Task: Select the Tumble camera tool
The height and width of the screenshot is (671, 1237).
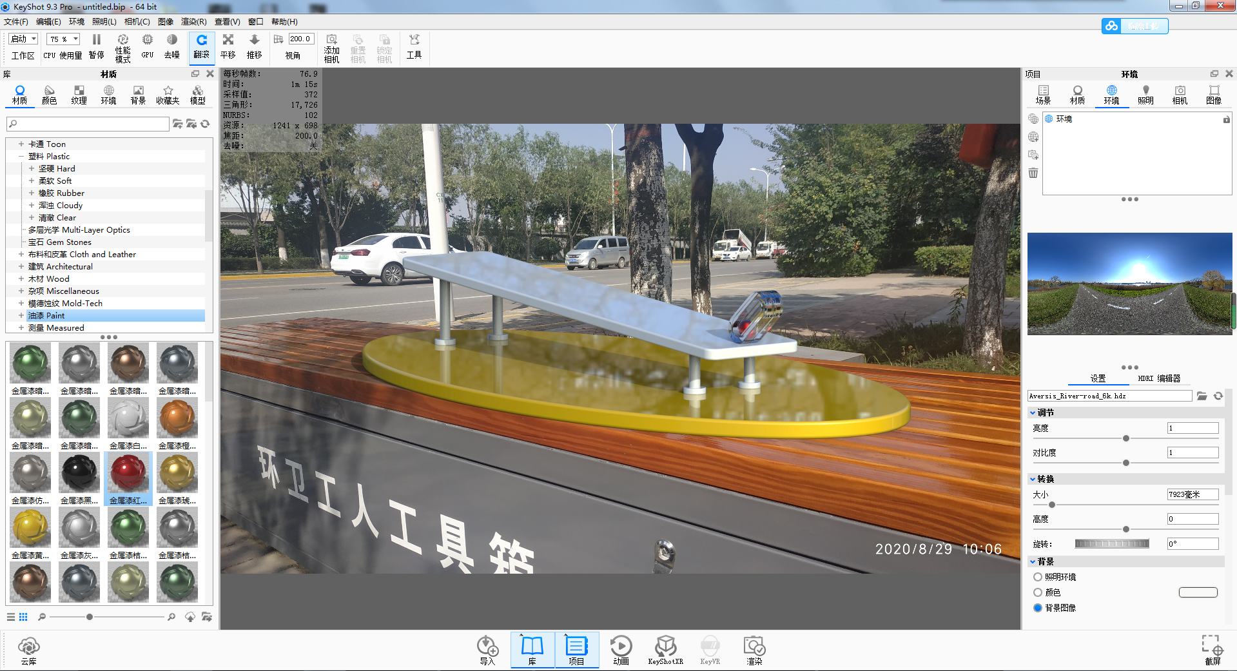Action: pos(202,47)
